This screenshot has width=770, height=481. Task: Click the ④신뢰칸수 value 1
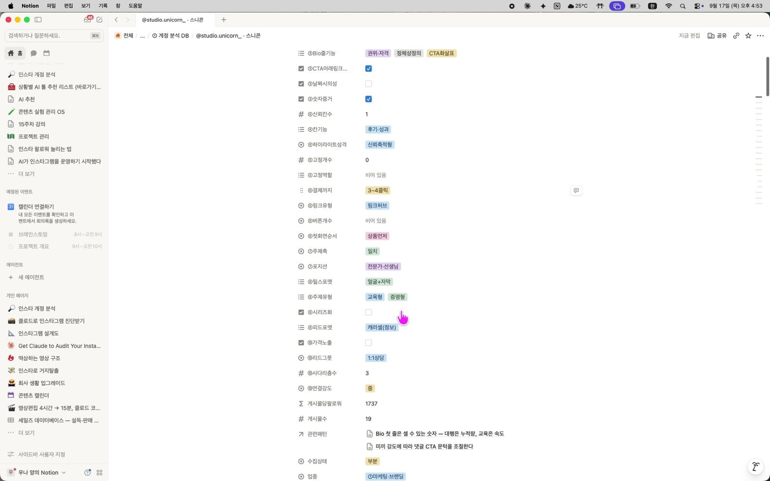pyautogui.click(x=367, y=114)
